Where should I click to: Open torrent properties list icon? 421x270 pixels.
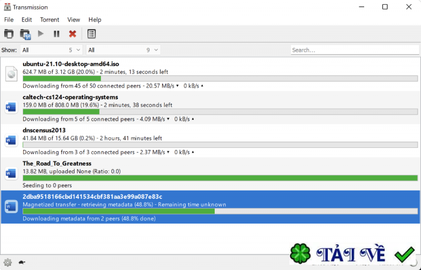pyautogui.click(x=92, y=34)
